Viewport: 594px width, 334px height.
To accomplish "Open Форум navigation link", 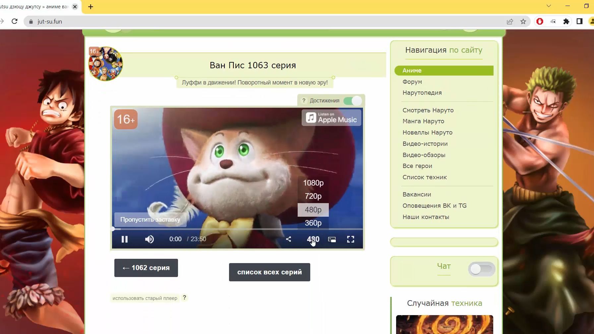I will 412,82.
